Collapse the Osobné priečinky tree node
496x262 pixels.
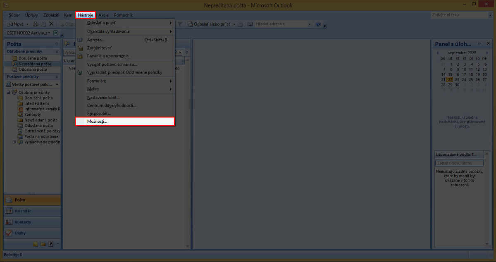[x=9, y=92]
